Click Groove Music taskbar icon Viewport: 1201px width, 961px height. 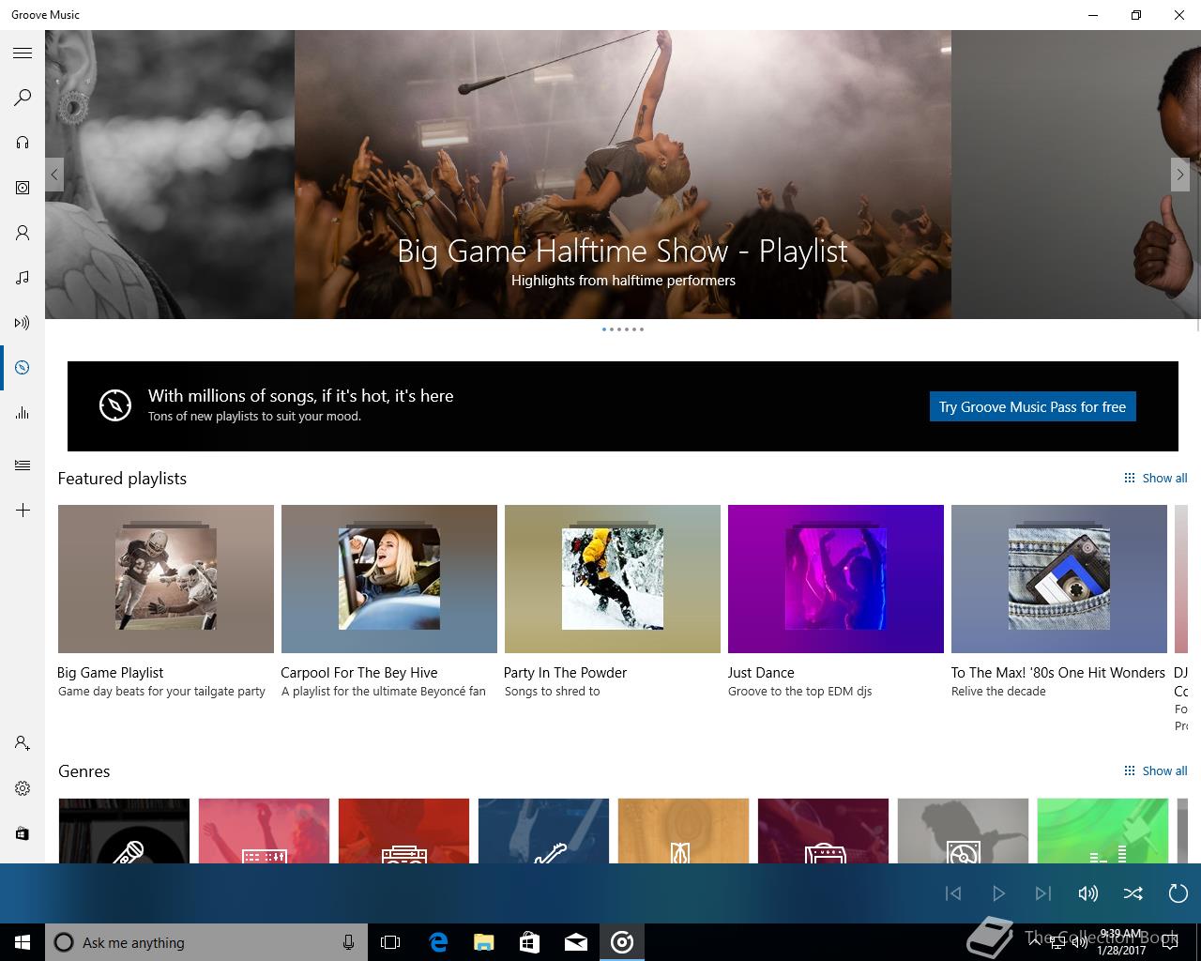pos(622,942)
